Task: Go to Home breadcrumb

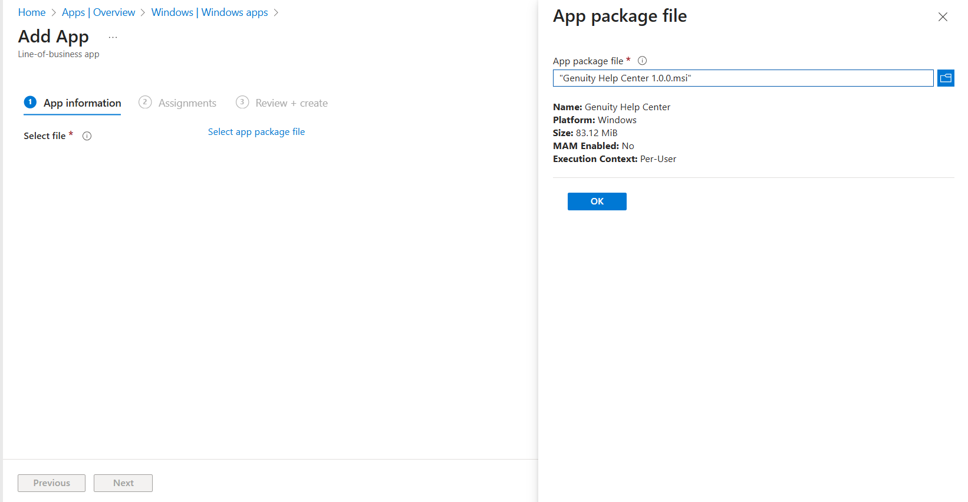Action: click(x=32, y=12)
